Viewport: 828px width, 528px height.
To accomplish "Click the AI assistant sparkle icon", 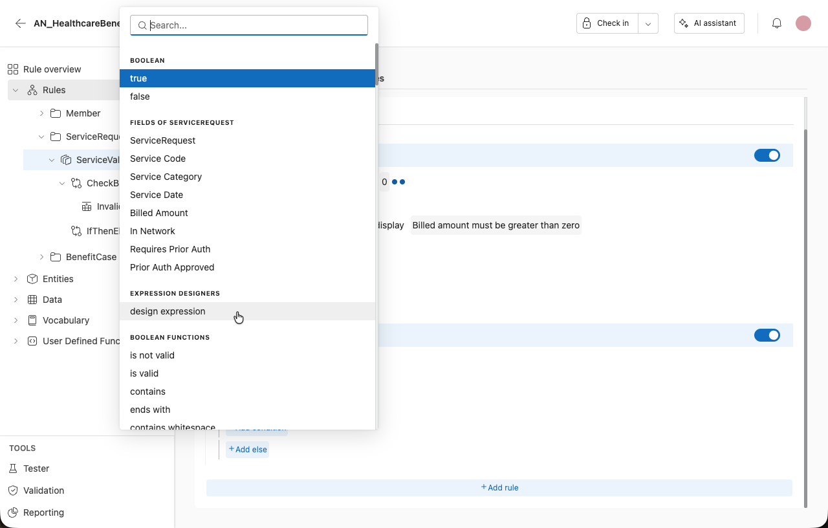I will pyautogui.click(x=684, y=23).
